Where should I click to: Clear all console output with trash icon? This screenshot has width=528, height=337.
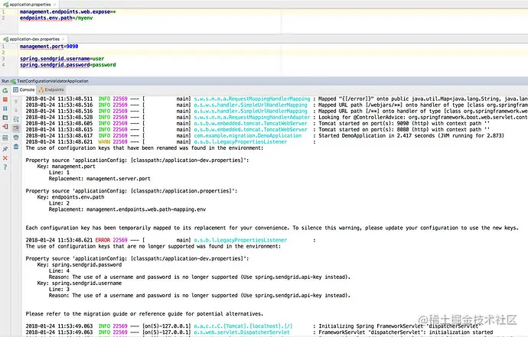point(16,147)
